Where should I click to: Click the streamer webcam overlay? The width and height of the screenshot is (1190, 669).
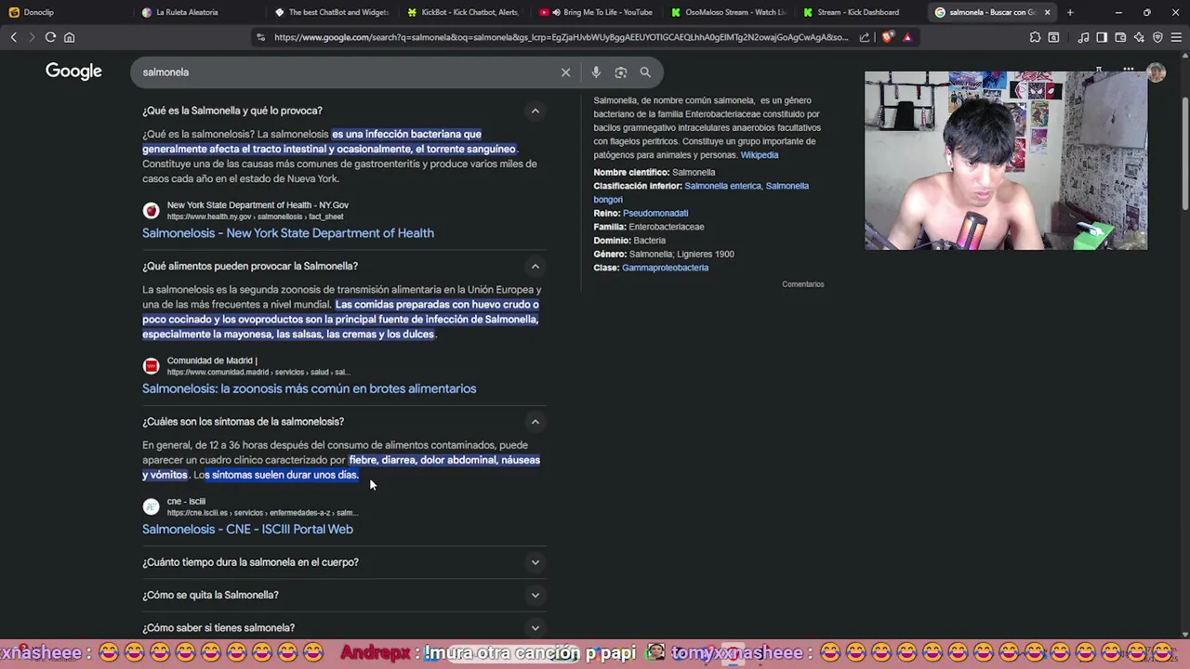click(1006, 161)
